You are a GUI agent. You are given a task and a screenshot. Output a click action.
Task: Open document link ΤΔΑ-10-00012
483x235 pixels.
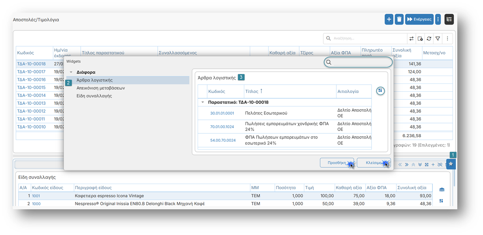tap(31, 111)
